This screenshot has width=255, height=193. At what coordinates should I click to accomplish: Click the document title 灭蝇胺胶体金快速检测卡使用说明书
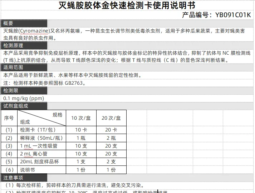127,5
